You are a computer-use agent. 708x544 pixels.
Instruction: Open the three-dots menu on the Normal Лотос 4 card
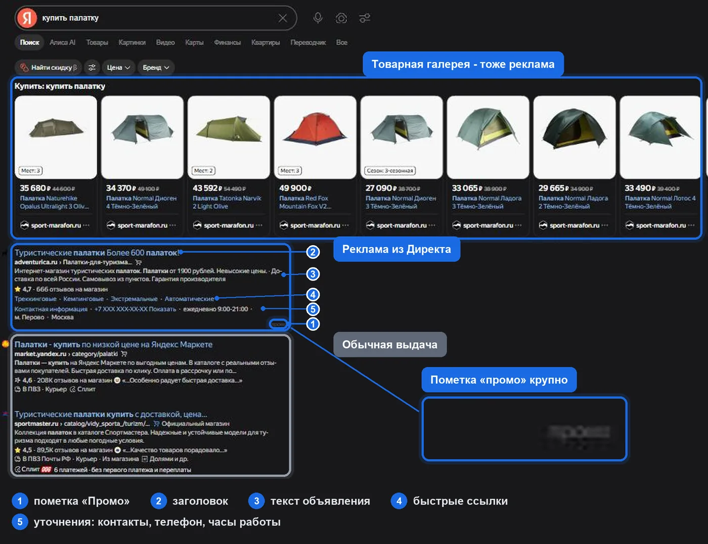(x=691, y=225)
